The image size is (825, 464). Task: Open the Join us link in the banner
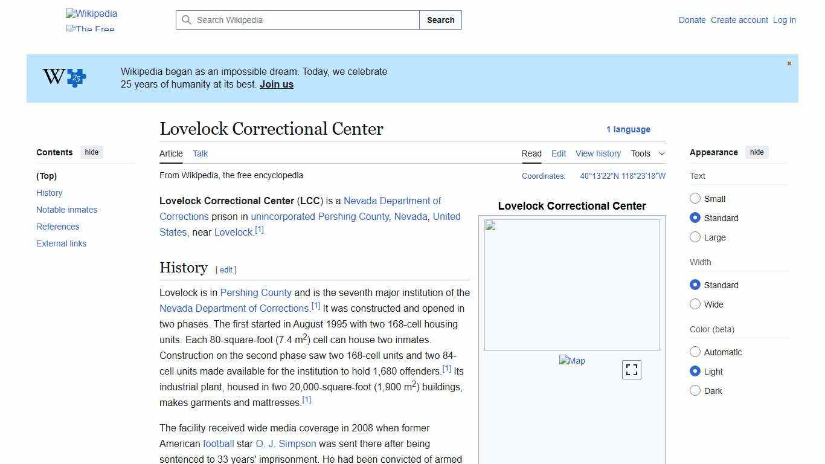coord(276,84)
